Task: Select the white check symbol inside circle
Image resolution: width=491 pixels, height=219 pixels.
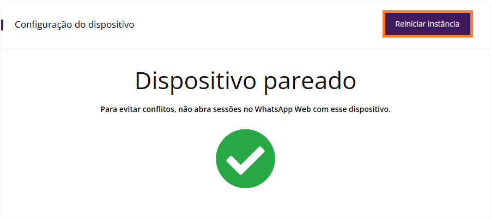Action: click(245, 160)
